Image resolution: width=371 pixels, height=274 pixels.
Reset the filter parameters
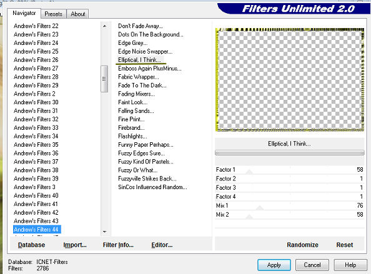345,245
